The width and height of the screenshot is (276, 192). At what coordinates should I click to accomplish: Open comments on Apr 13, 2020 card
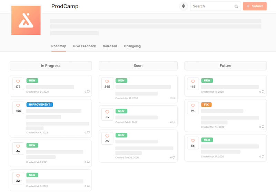173,98
